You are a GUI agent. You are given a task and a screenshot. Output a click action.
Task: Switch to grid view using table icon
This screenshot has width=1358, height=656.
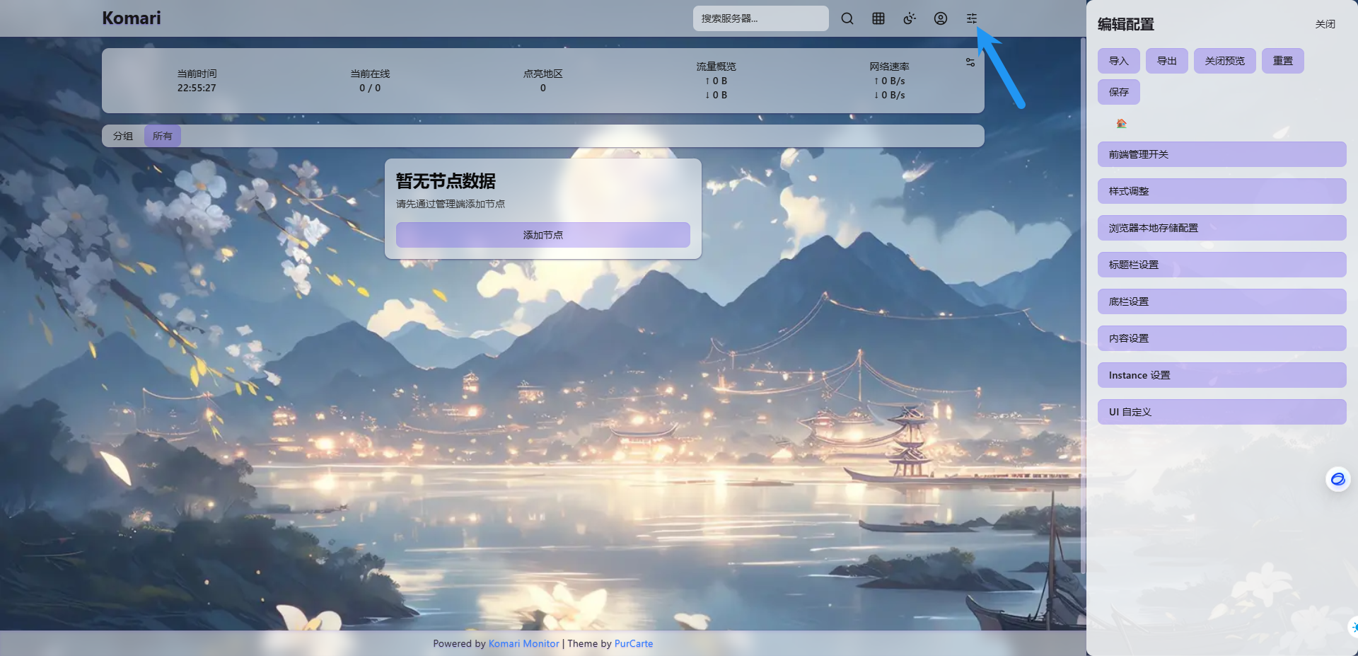click(878, 18)
